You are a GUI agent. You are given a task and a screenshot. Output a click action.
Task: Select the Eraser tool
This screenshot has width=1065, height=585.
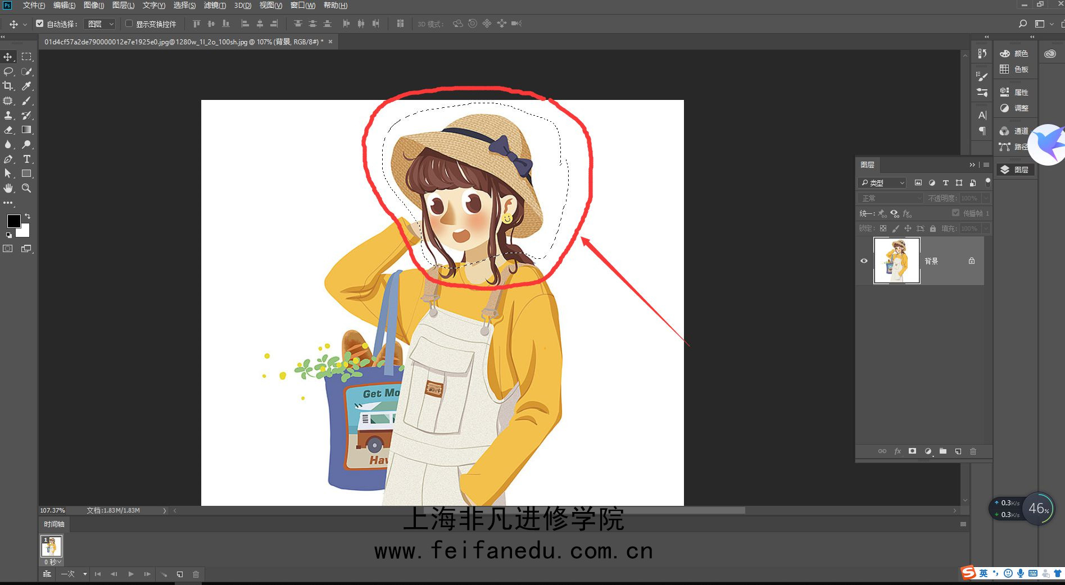click(8, 130)
